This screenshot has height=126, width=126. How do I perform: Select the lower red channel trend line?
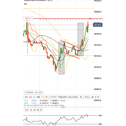[x=71, y=55]
